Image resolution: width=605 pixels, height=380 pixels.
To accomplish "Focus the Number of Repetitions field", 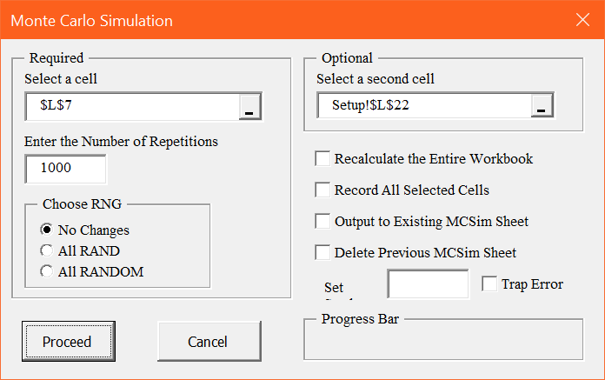I will pyautogui.click(x=66, y=169).
